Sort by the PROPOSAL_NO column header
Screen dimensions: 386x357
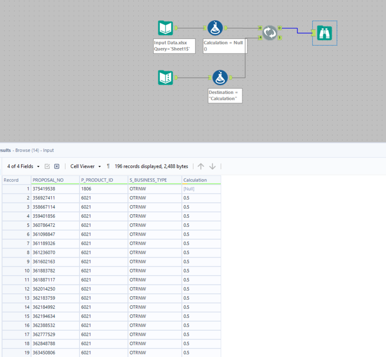pyautogui.click(x=48, y=180)
